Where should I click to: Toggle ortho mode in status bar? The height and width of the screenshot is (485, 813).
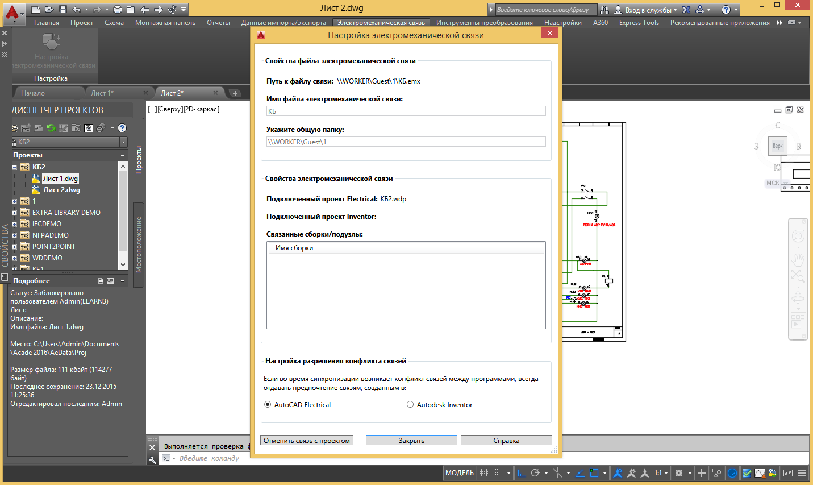tap(522, 473)
